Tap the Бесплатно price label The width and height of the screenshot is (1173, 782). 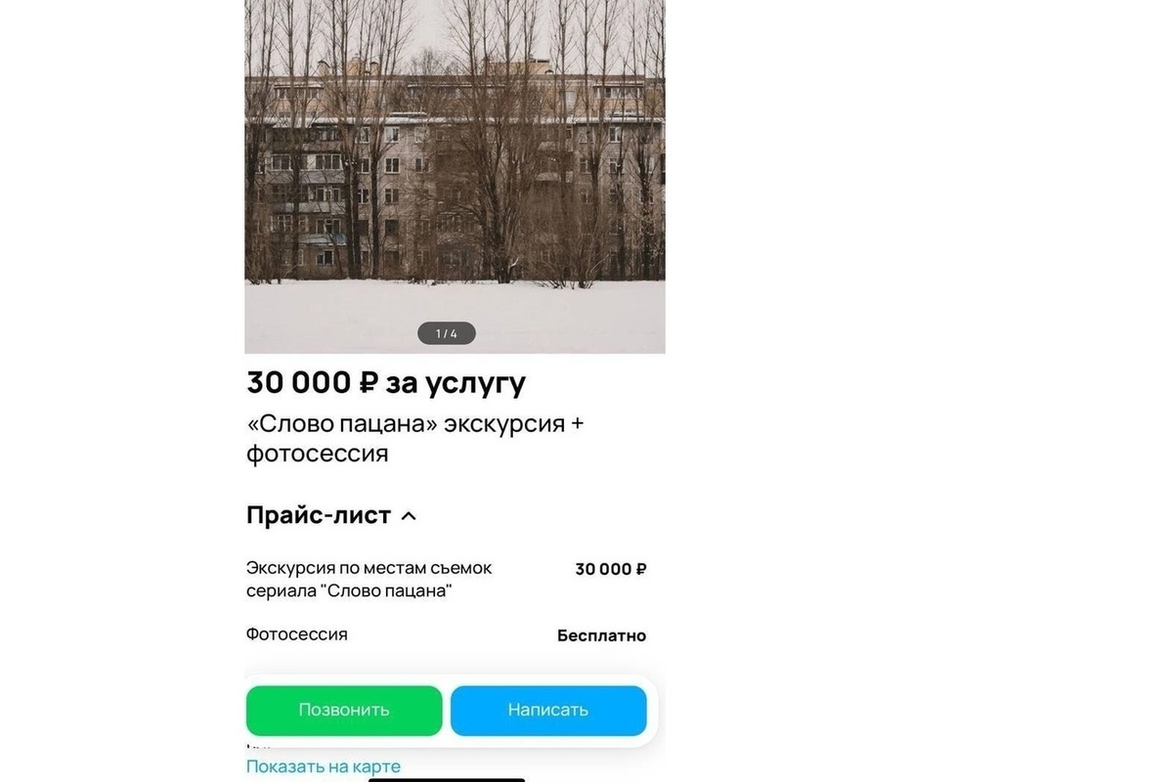[601, 635]
